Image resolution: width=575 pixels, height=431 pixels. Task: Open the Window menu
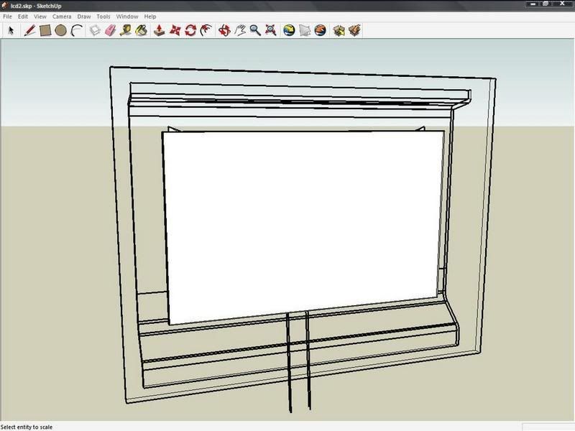127,16
